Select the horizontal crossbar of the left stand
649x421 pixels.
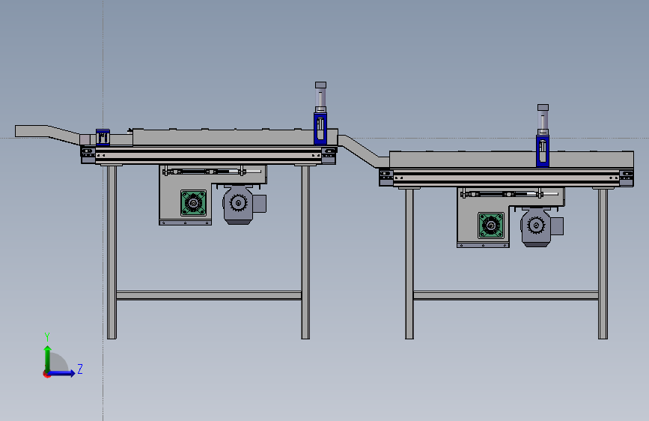(209, 295)
